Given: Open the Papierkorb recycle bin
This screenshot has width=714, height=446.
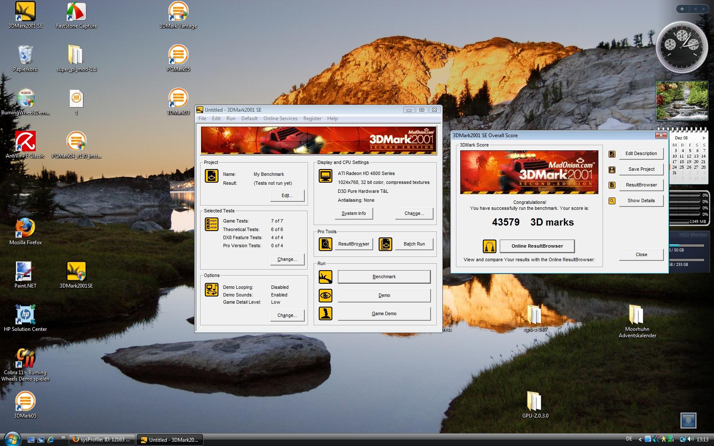Looking at the screenshot, I should coord(25,59).
